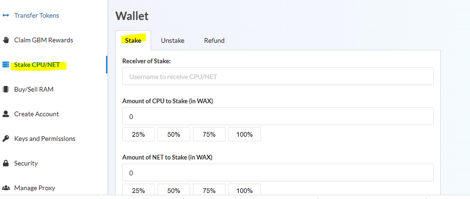
Task: Open Buy/Sell RAM page link
Action: click(33, 89)
